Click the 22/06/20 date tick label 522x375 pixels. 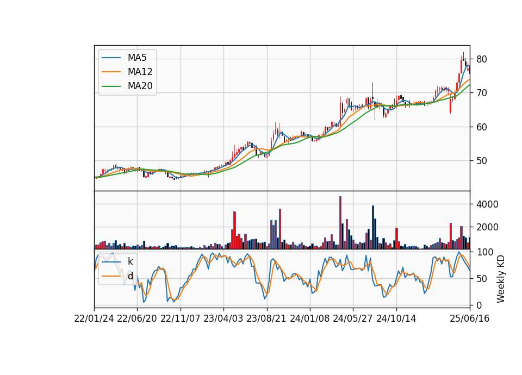point(137,318)
